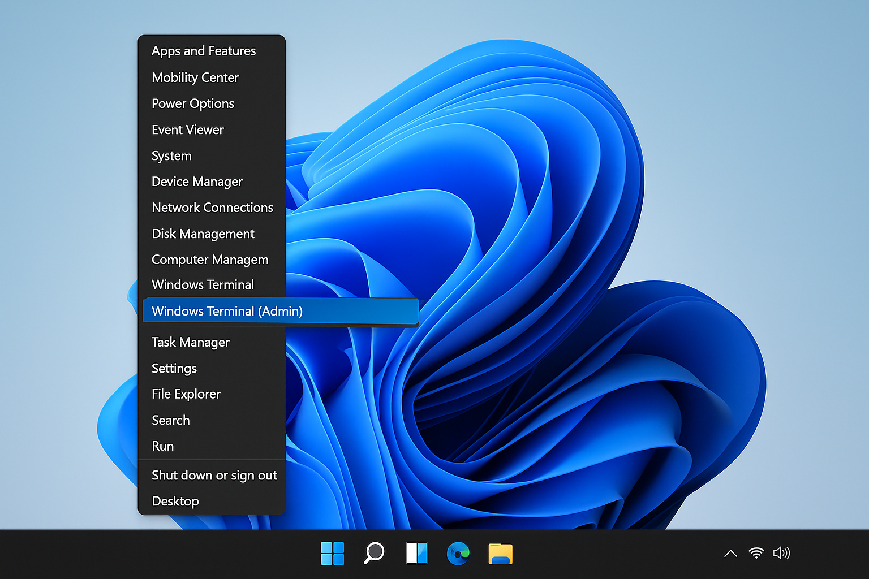Open the Start menu

point(332,553)
